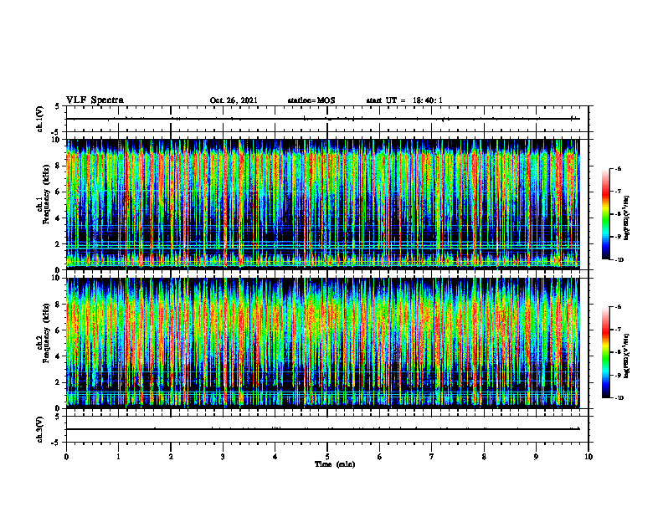Click the "-10" value on ch.1 color bar
The width and height of the screenshot is (663, 512).
pos(619,260)
